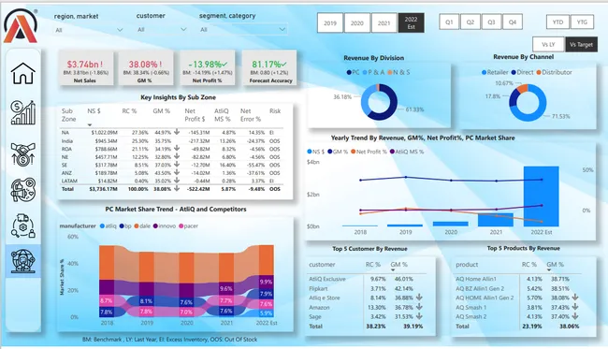608x349 pixels.
Task: Switch to YTD view
Action: pos(558,22)
